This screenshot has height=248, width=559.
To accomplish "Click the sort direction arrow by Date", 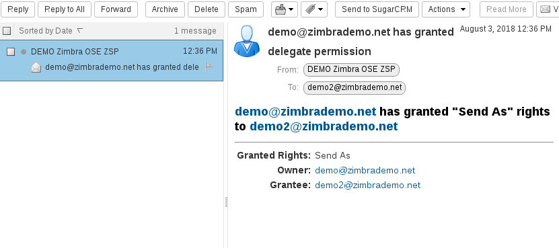I will click(x=80, y=31).
